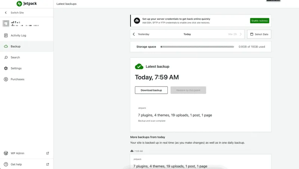Click the Purchases dollar icon
Image resolution: width=299 pixels, height=169 pixels.
pos(6,79)
